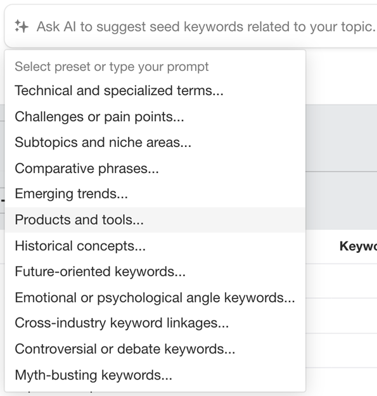Choose Controversial or debate keywords preset
The image size is (377, 396).
point(155,349)
